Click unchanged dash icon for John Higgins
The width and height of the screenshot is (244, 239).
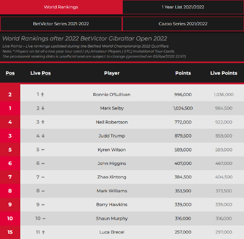pyautogui.click(x=43, y=163)
